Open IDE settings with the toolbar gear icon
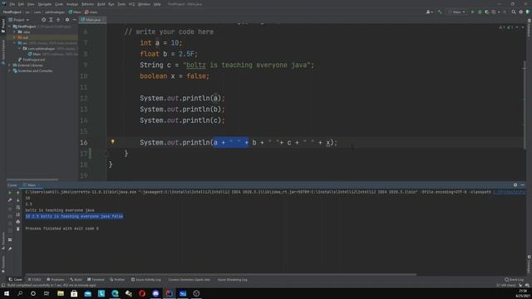 (521, 12)
